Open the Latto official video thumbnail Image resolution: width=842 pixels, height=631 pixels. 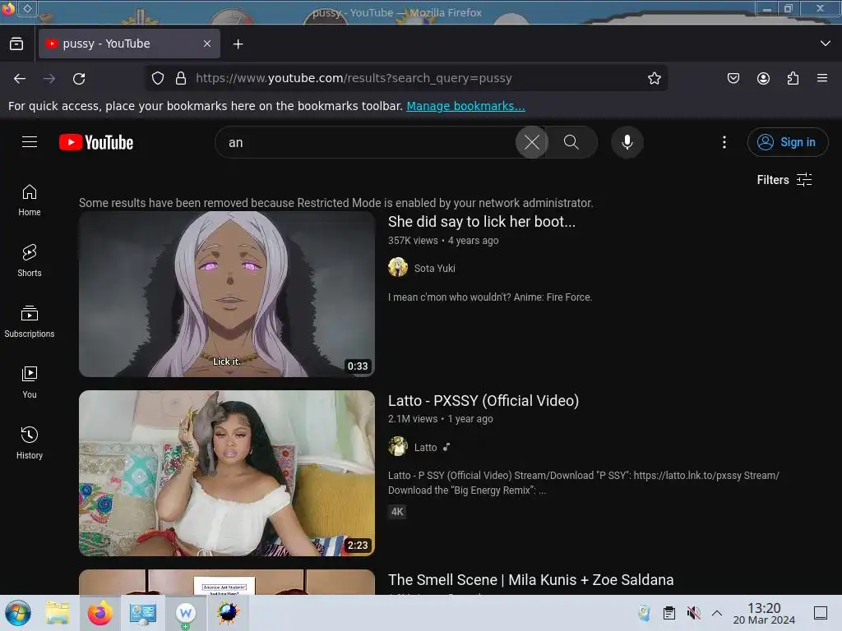point(227,473)
